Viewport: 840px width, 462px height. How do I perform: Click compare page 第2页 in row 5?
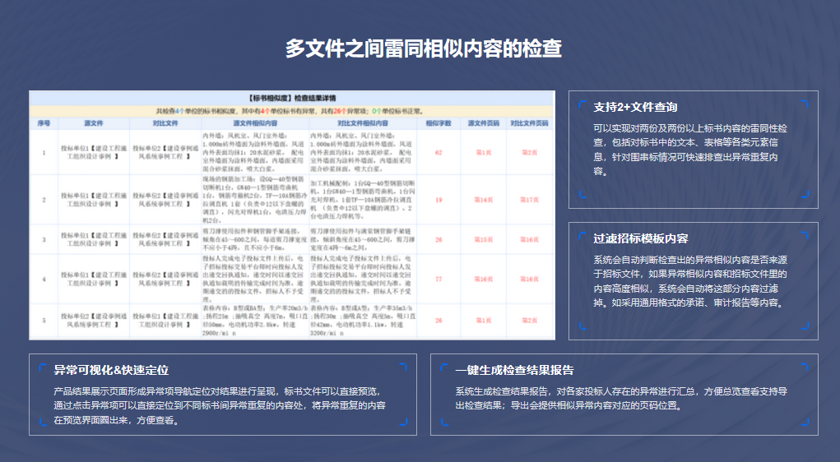529,320
